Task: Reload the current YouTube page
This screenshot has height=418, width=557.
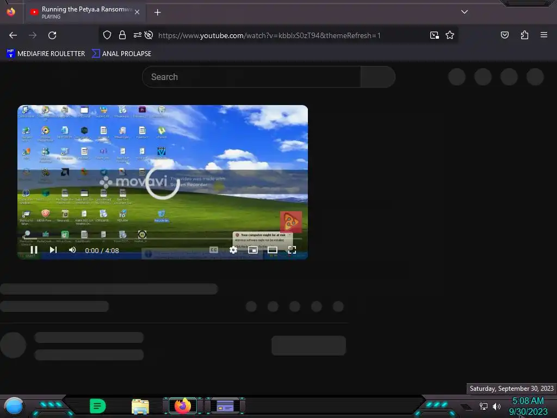Action: tap(52, 35)
